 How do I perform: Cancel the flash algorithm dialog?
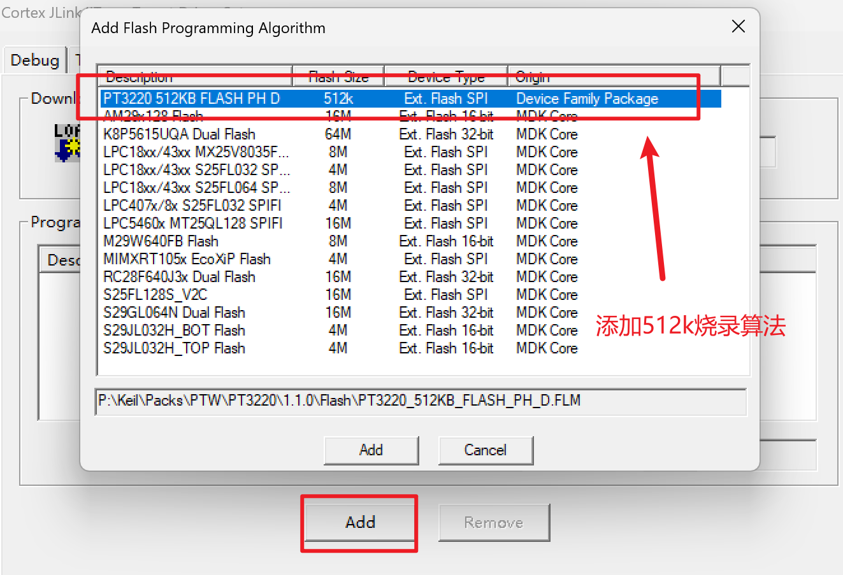(x=486, y=450)
